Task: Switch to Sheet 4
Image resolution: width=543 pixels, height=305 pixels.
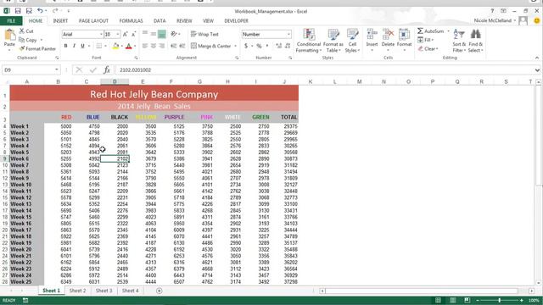Action: pyautogui.click(x=130, y=291)
